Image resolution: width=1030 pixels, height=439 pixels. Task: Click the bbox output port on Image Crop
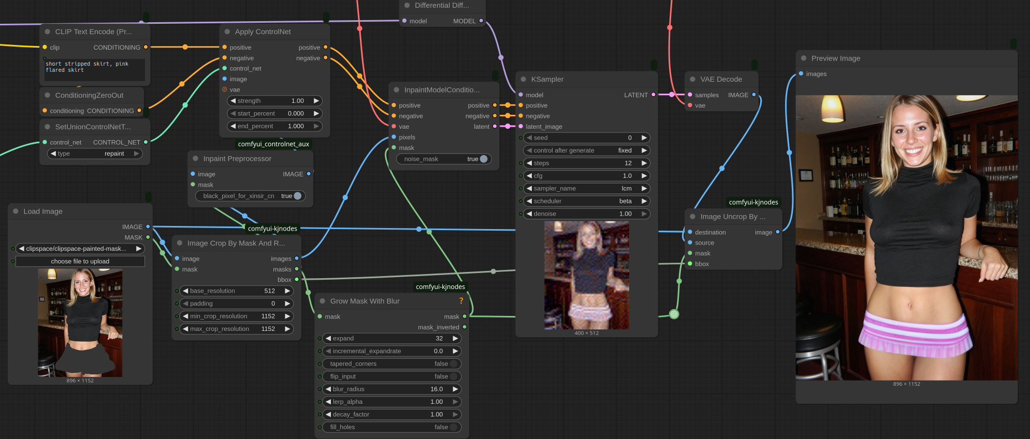[297, 280]
